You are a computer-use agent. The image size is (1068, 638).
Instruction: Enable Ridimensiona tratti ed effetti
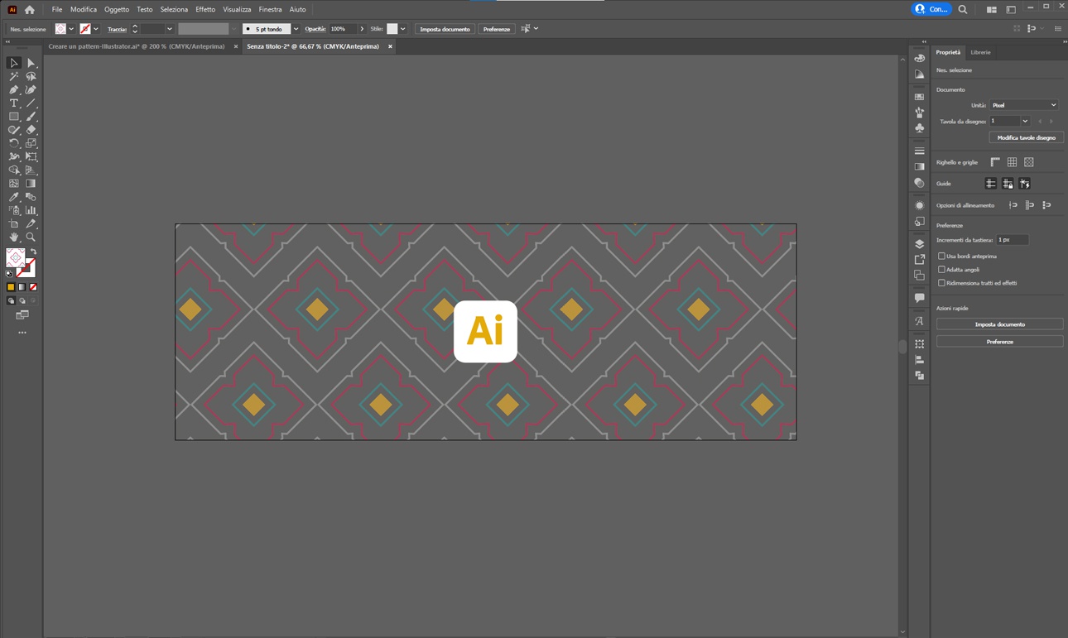pos(941,282)
